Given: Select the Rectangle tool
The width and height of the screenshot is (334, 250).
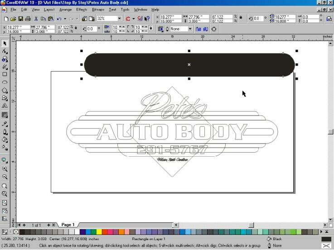Looking at the screenshot, I should 5,74.
